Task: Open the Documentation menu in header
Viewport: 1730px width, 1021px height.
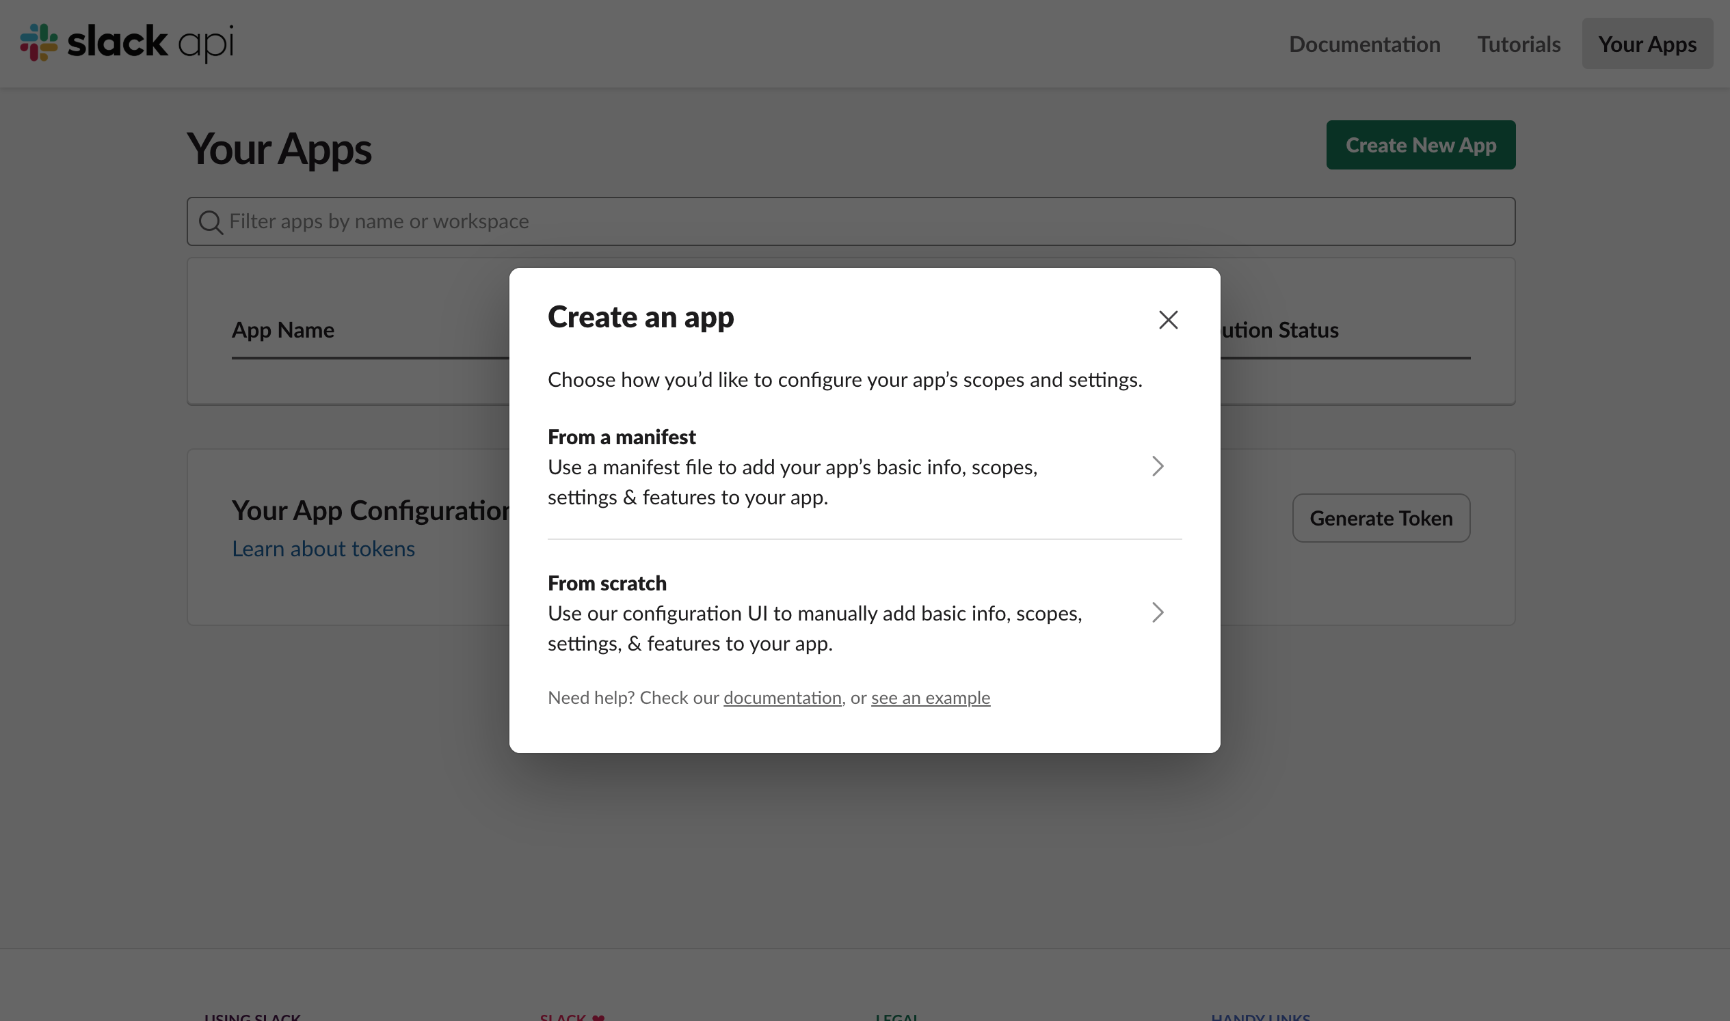Action: tap(1363, 44)
